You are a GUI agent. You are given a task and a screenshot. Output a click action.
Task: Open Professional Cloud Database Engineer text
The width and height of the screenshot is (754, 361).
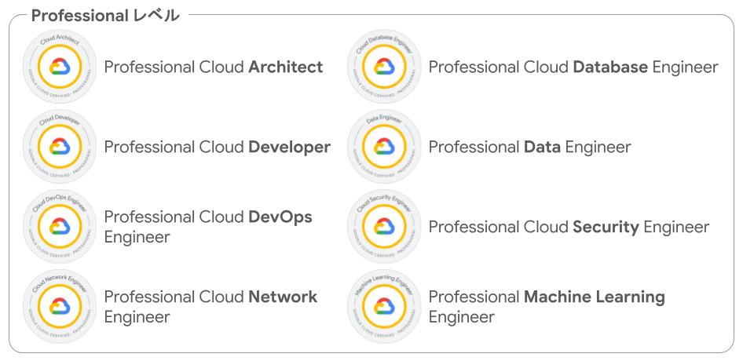[x=573, y=67]
